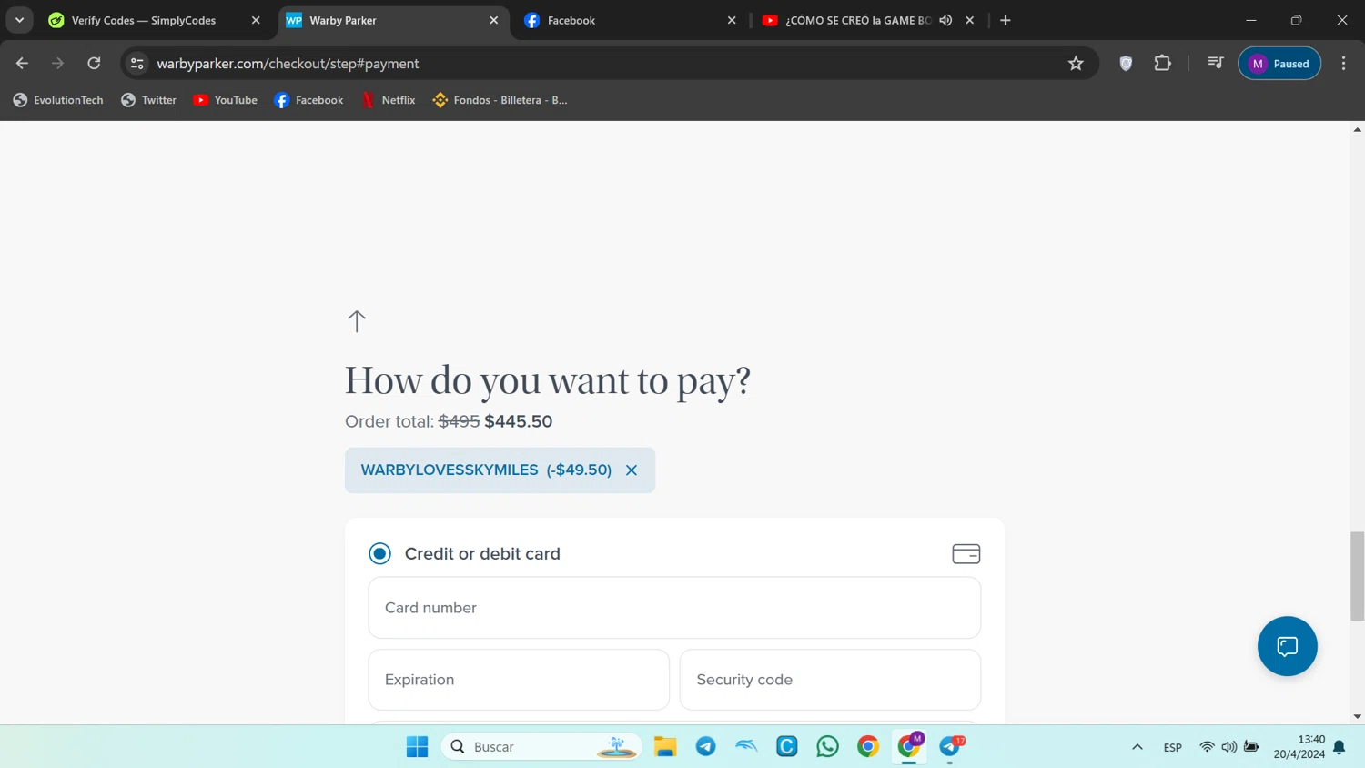This screenshot has height=768, width=1365.
Task: Open File Explorer from taskbar
Action: [665, 746]
